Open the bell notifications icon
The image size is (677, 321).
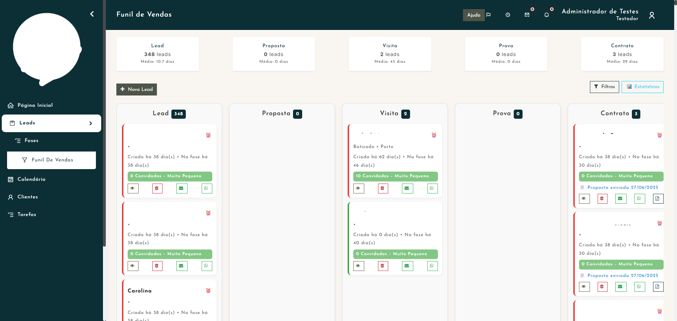pyautogui.click(x=547, y=15)
